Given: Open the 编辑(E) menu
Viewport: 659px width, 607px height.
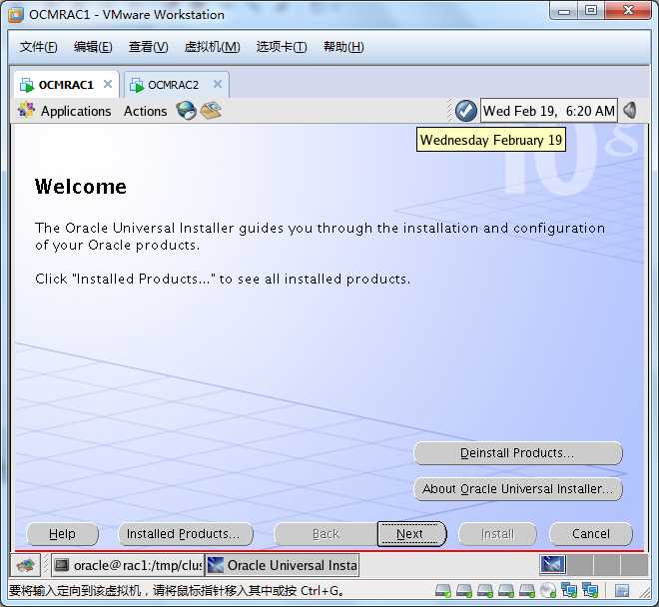Looking at the screenshot, I should (93, 47).
